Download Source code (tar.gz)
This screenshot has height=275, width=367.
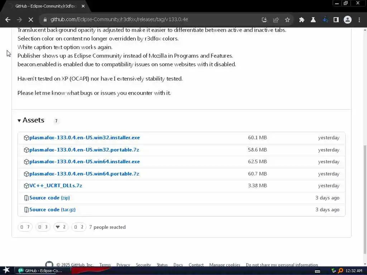[x=52, y=210]
